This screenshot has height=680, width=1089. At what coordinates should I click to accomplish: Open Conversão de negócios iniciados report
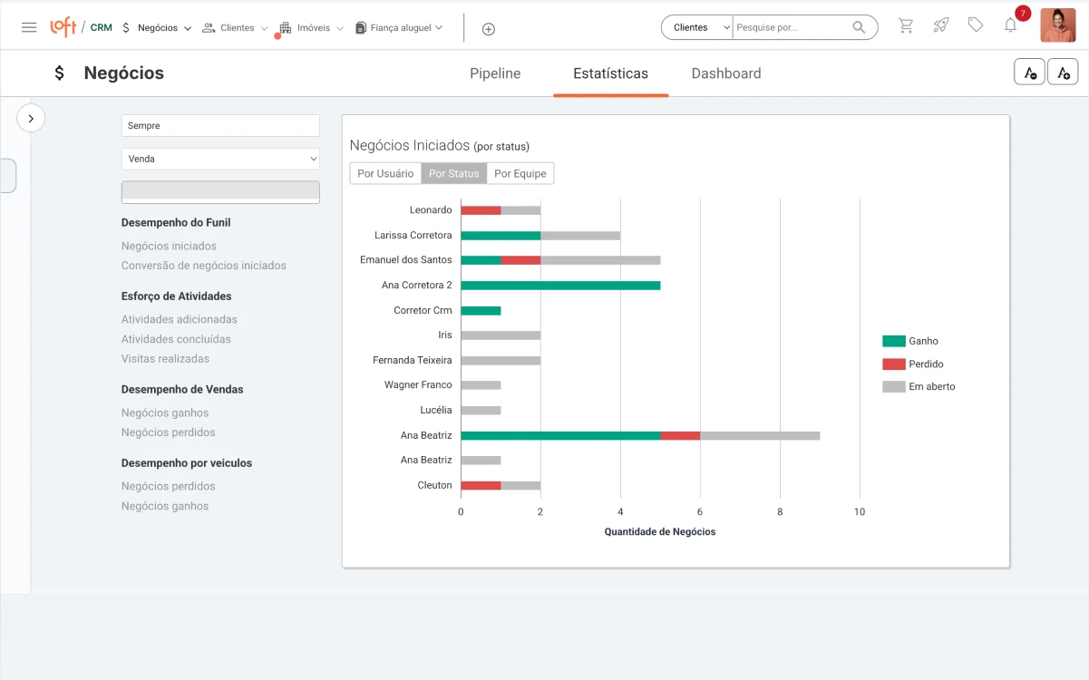(204, 266)
